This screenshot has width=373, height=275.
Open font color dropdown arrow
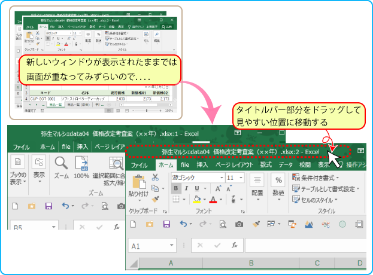[x=221, y=200]
